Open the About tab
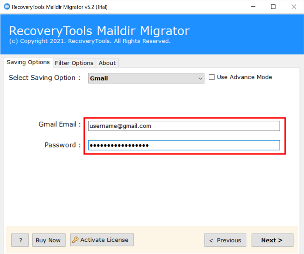The image size is (304, 254). coord(107,63)
